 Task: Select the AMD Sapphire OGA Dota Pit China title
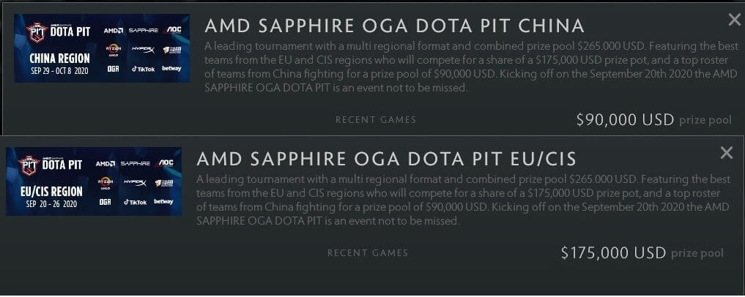[394, 26]
